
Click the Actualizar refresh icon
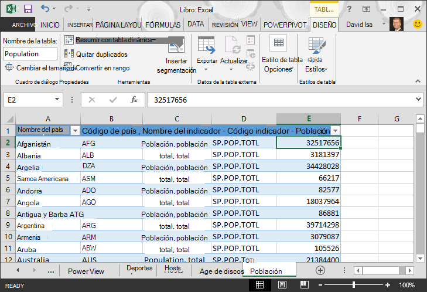[233, 45]
